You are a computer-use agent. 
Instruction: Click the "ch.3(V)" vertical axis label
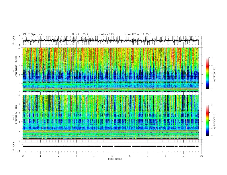tap(14, 147)
